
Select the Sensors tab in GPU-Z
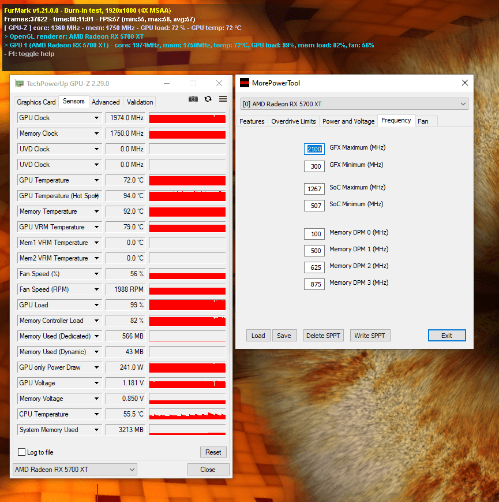(x=73, y=101)
